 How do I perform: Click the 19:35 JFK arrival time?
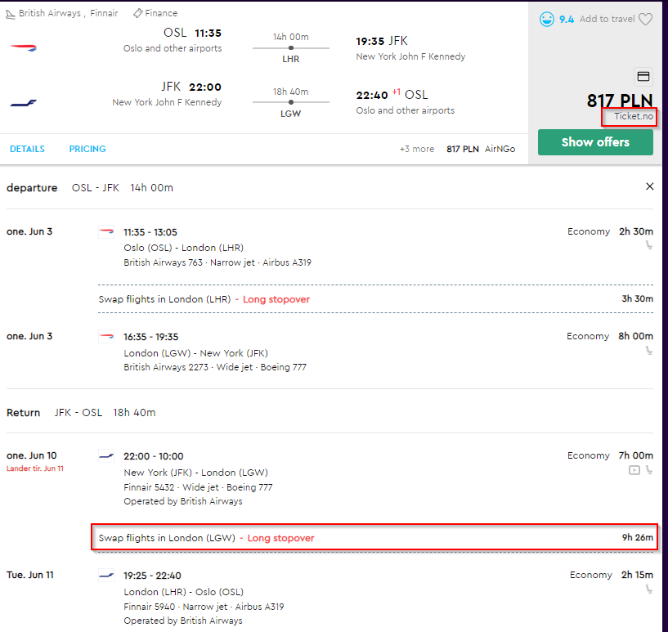(x=382, y=41)
